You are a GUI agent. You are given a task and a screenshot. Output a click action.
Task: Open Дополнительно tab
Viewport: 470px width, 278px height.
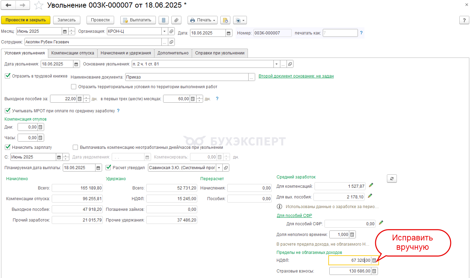click(173, 53)
